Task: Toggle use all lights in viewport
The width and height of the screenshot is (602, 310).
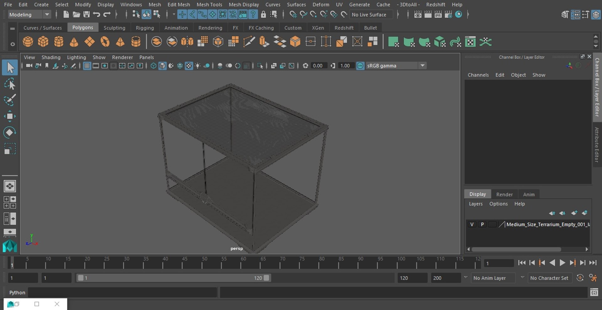Action: click(x=198, y=66)
